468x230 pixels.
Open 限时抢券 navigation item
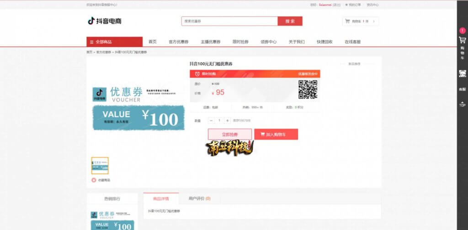tap(240, 42)
